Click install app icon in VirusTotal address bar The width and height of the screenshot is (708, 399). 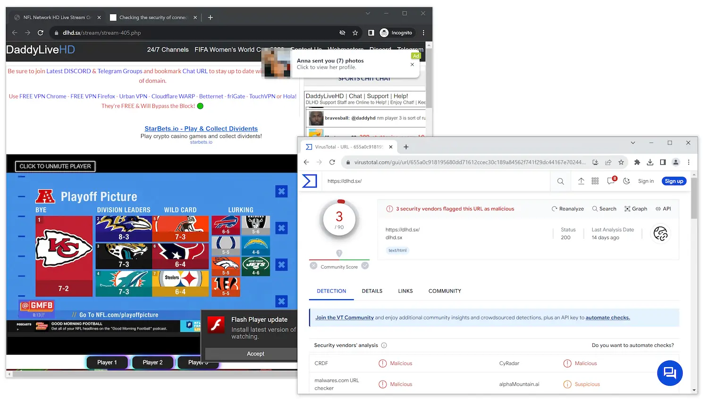point(595,162)
